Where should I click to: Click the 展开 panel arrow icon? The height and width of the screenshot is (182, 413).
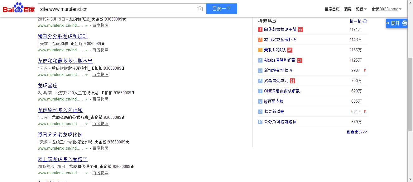388,23
